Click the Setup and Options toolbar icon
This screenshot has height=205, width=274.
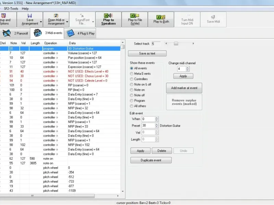pyautogui.click(x=3, y=15)
